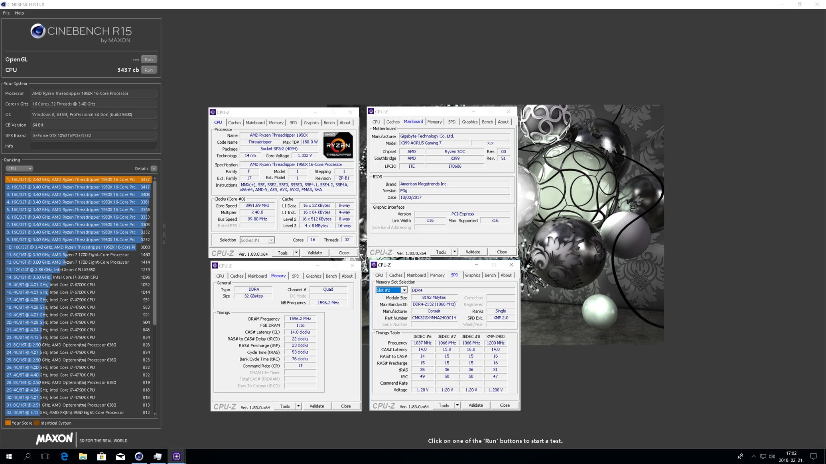
Task: Select ranking entry scoring 3437
Action: (x=78, y=180)
